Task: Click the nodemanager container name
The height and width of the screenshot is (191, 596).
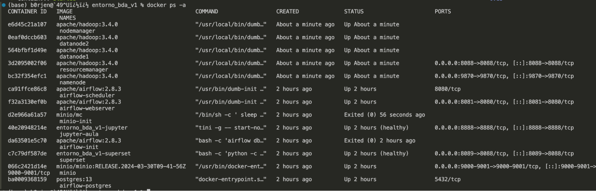Action: pos(77,31)
